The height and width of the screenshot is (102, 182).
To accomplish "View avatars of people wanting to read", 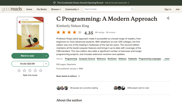I will 119,88.
